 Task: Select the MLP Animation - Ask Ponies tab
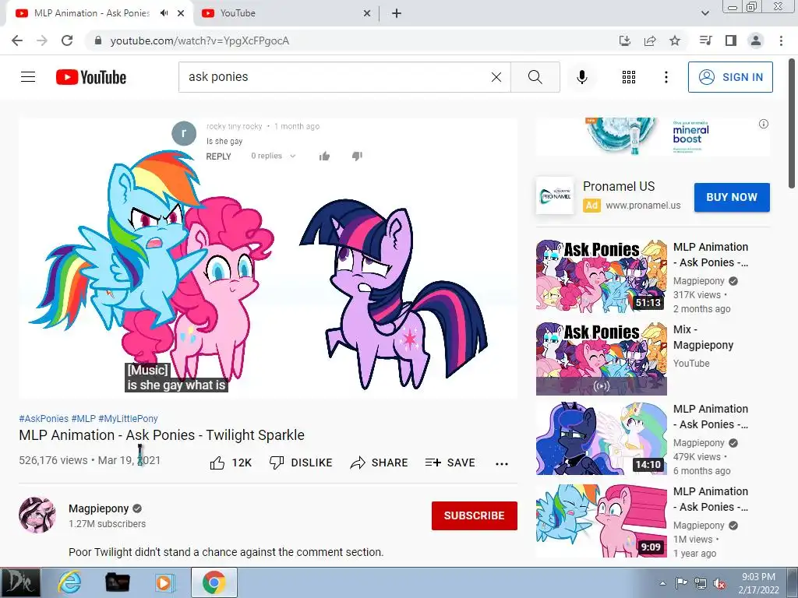click(x=92, y=13)
